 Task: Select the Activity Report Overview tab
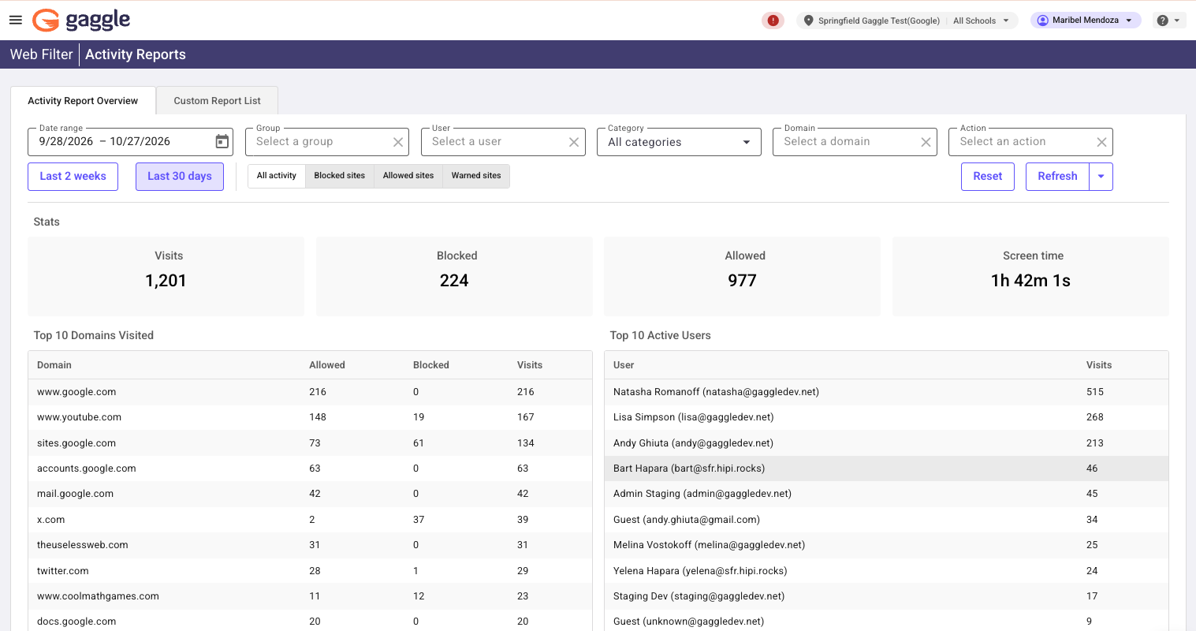(x=83, y=101)
